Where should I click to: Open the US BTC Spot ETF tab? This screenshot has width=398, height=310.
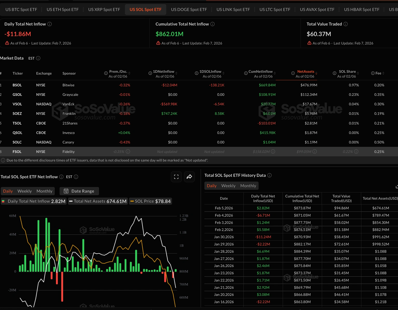point(21,9)
